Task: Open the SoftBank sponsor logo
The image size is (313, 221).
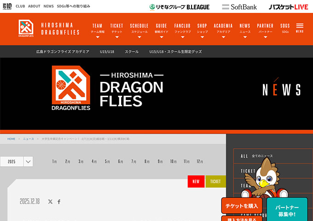Action: click(x=239, y=7)
